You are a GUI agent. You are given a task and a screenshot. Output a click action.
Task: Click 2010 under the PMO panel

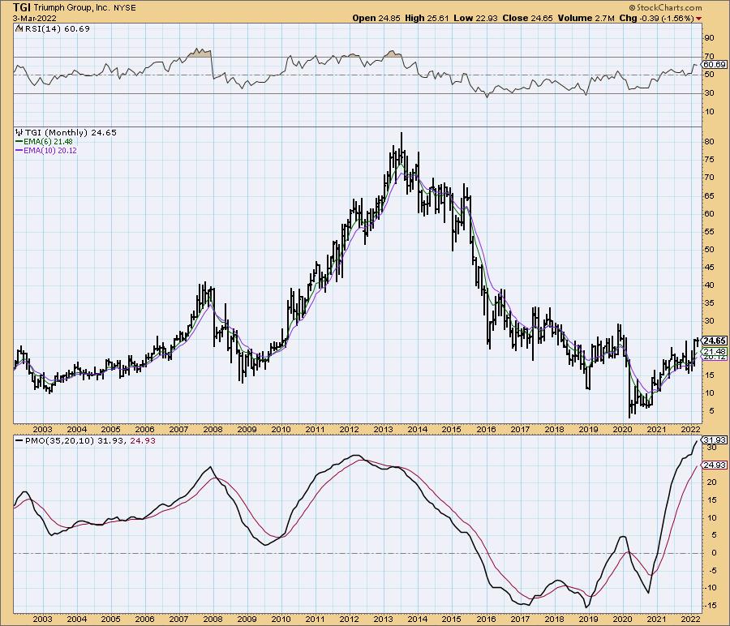281,619
